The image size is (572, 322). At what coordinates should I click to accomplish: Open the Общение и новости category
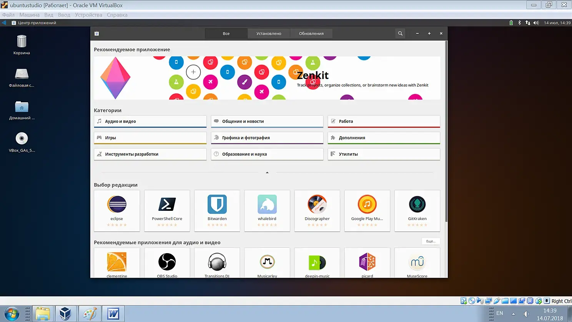click(x=267, y=122)
